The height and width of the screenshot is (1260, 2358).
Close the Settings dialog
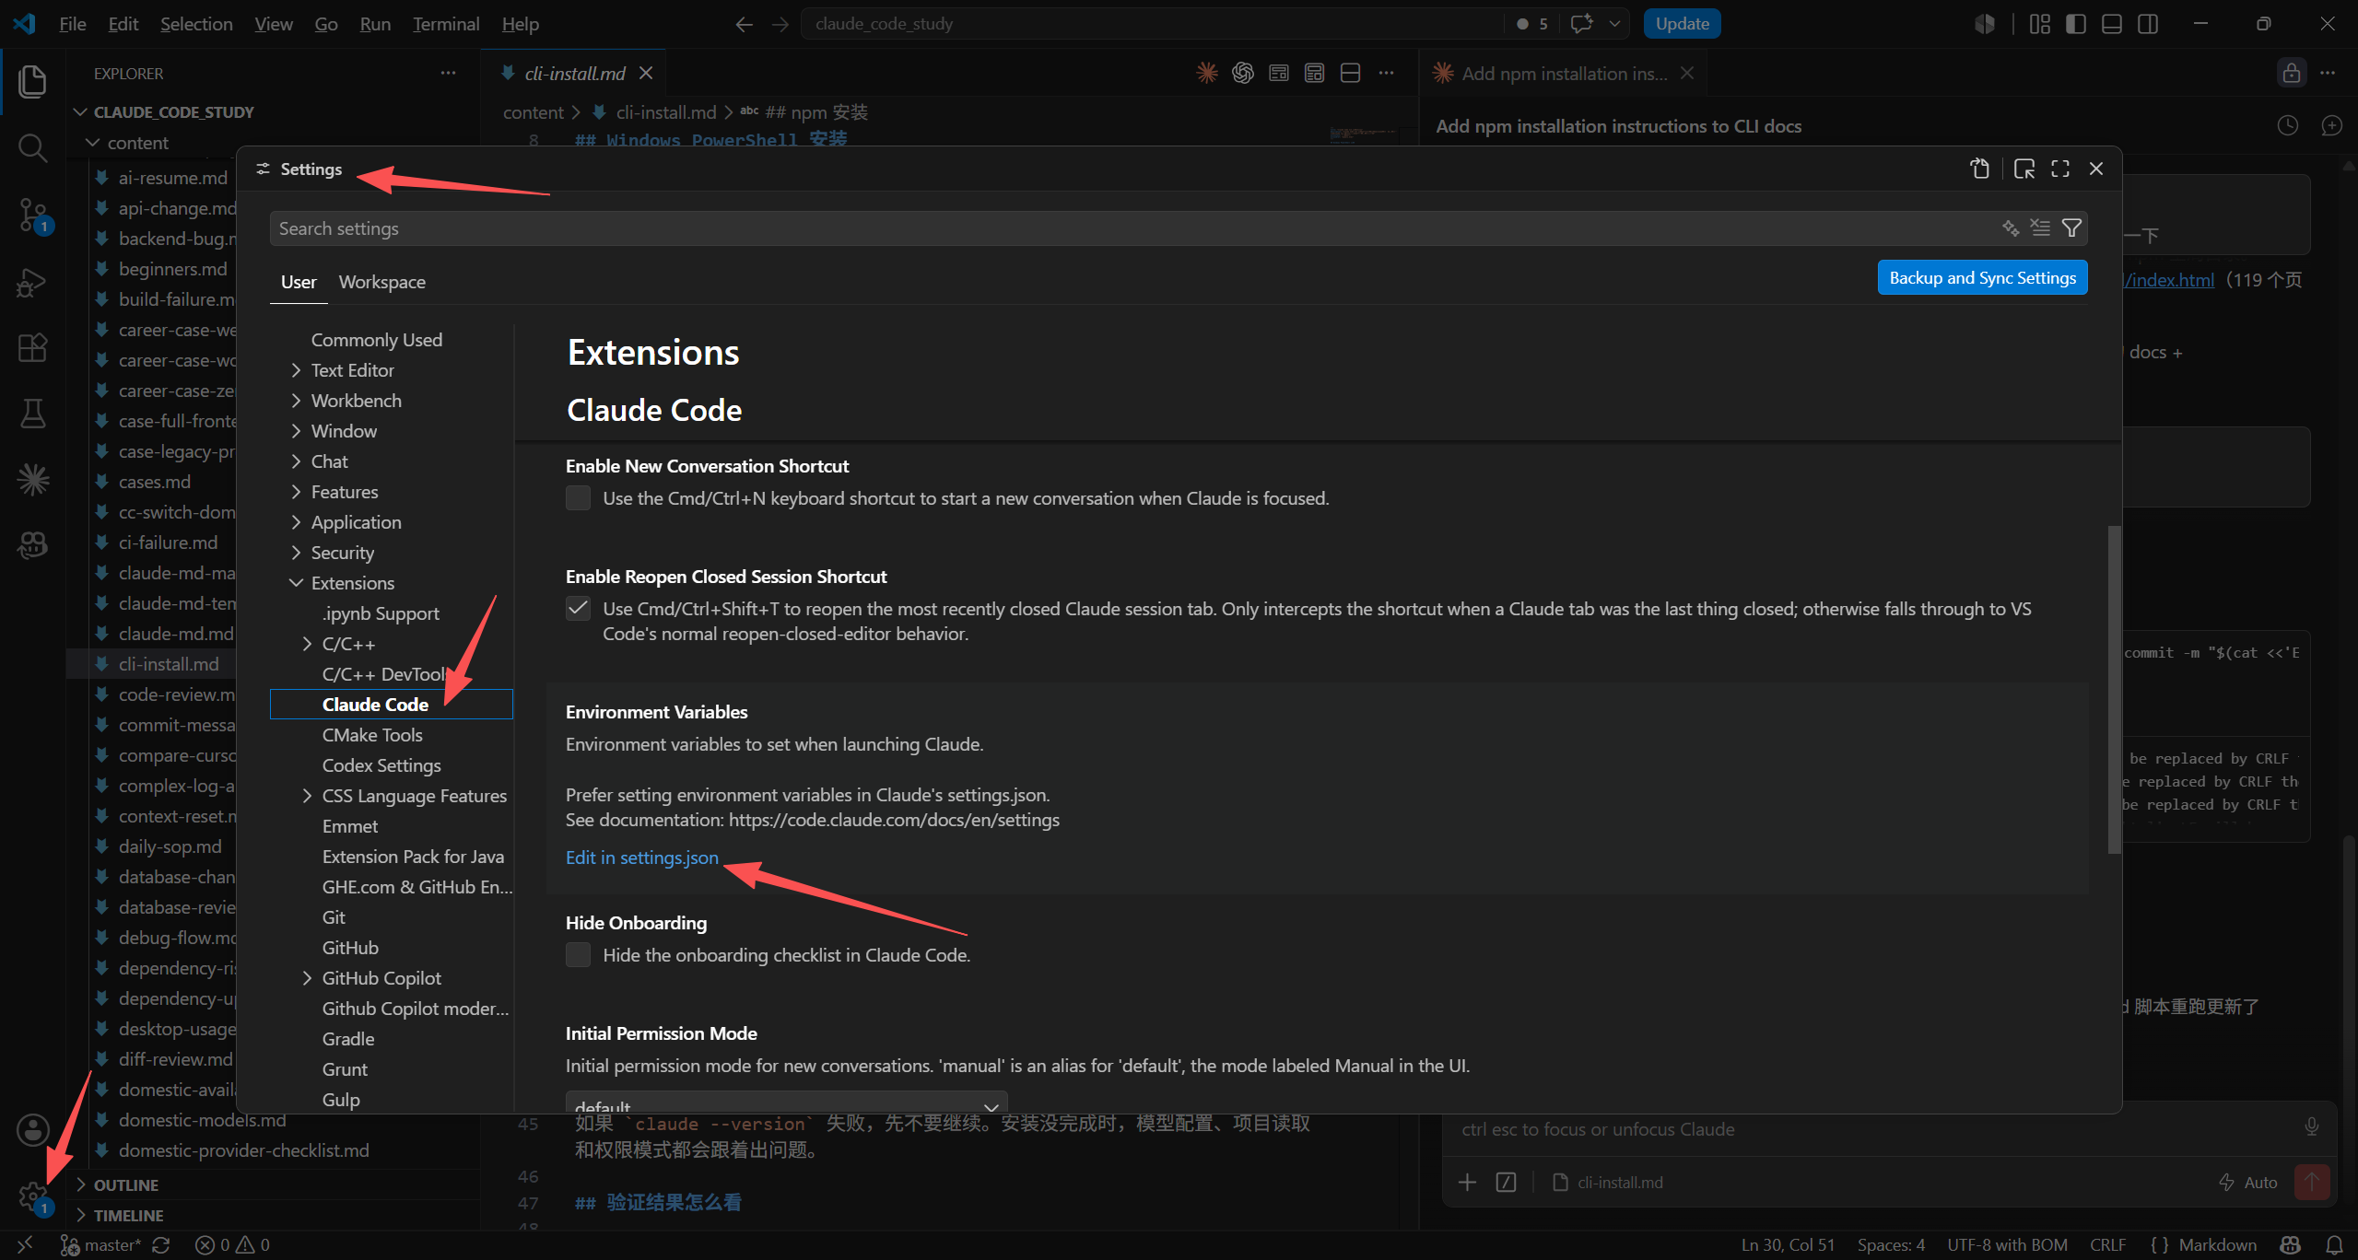2096,169
